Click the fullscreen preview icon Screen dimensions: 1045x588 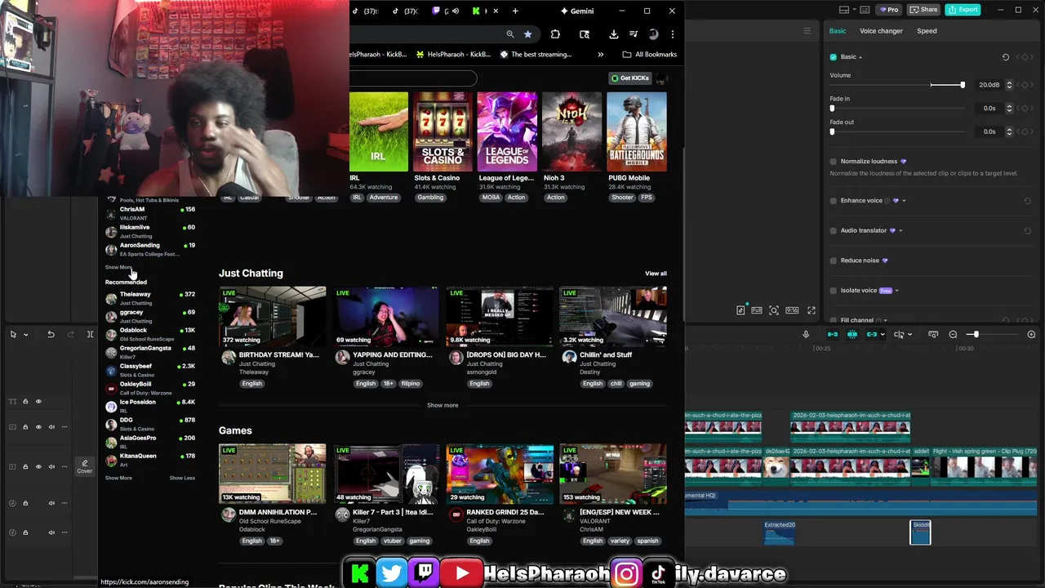pos(812,310)
